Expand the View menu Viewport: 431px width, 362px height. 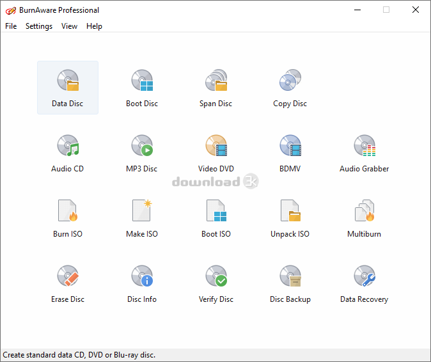point(69,26)
